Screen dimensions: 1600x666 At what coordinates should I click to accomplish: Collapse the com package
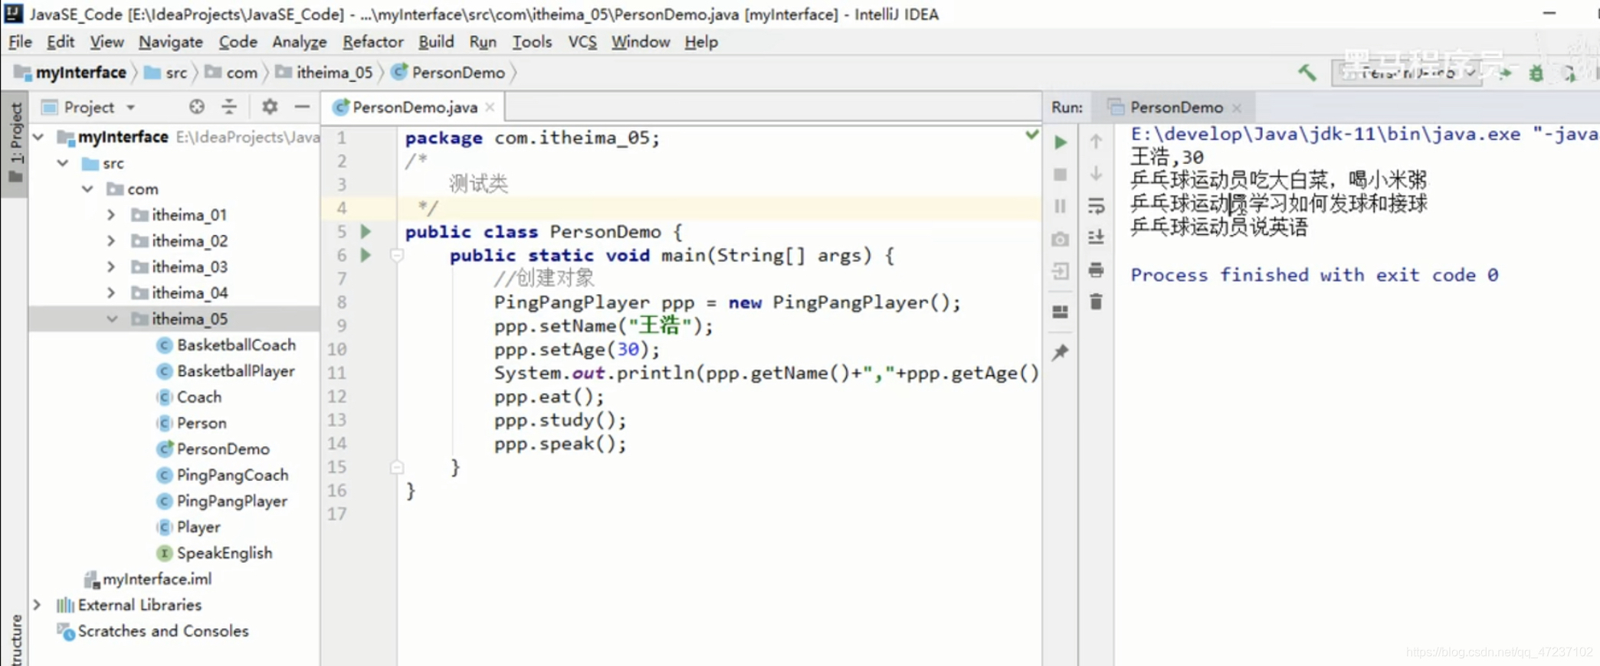tap(87, 189)
